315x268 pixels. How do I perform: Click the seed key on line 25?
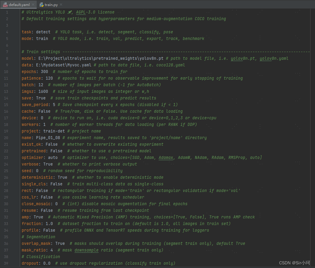point(26,171)
